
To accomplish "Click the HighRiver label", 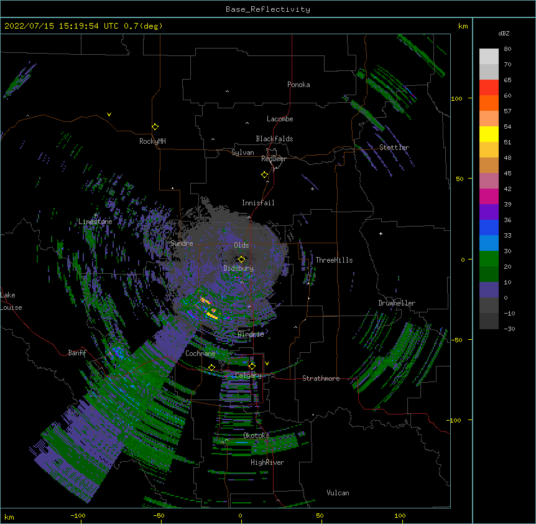I will click(x=267, y=462).
